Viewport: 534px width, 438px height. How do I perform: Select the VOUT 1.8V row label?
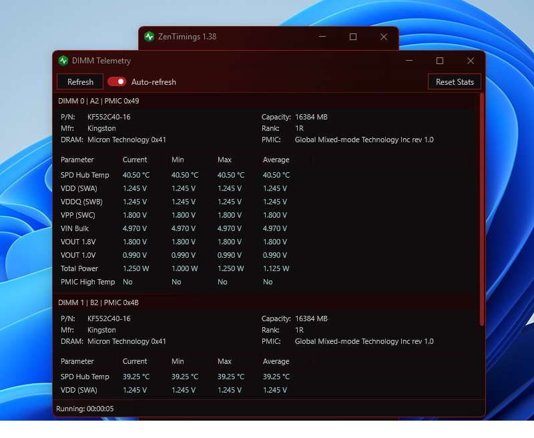tap(78, 242)
